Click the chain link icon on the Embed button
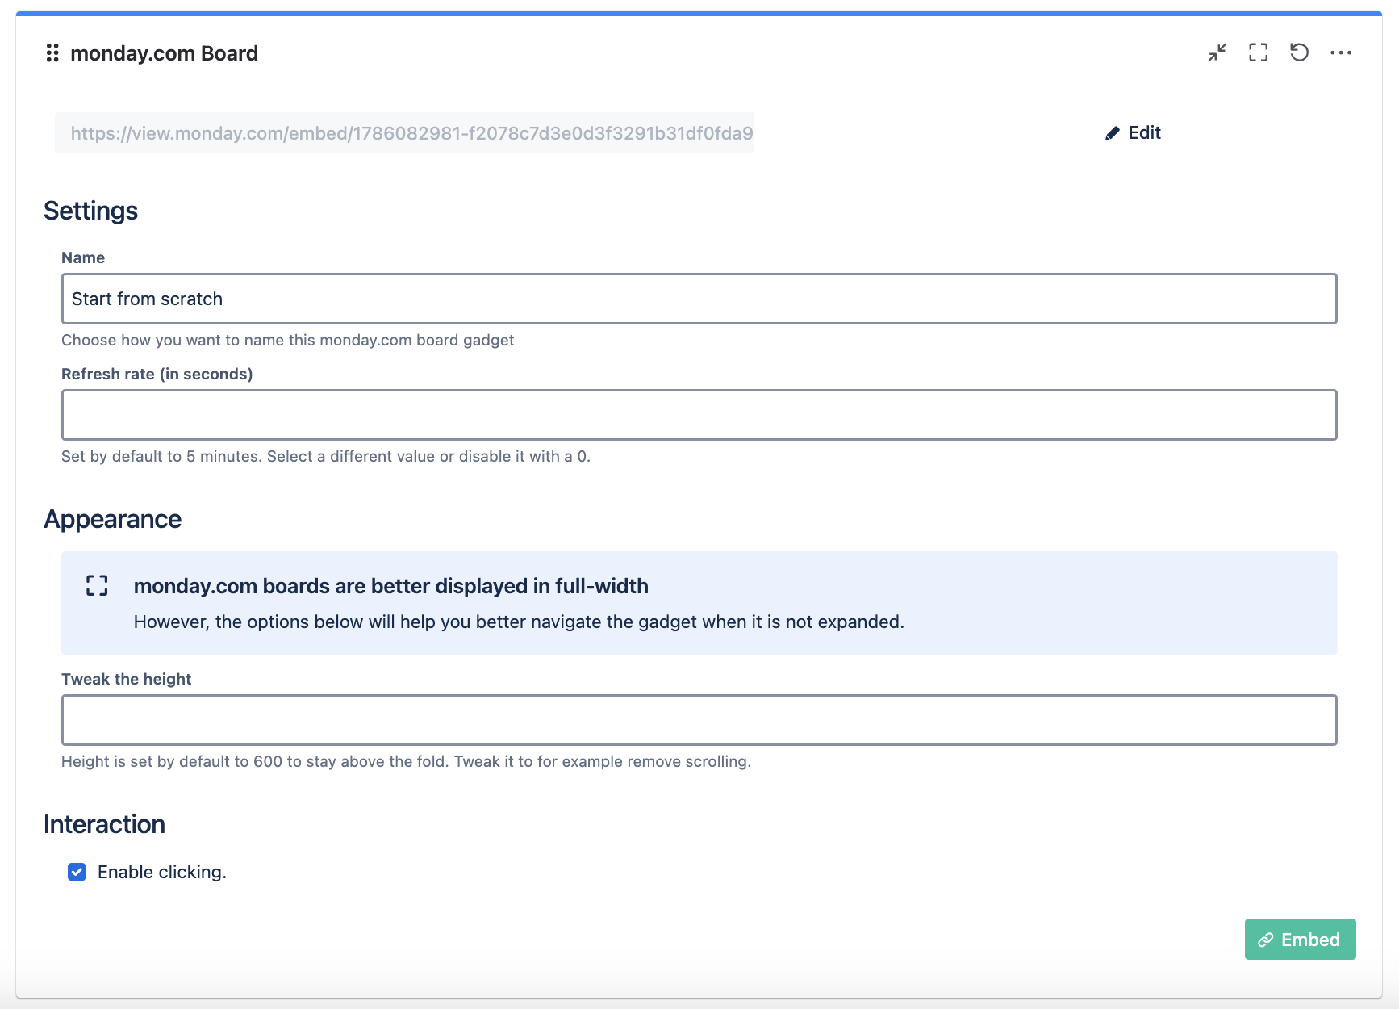Image resolution: width=1399 pixels, height=1009 pixels. coord(1266,940)
